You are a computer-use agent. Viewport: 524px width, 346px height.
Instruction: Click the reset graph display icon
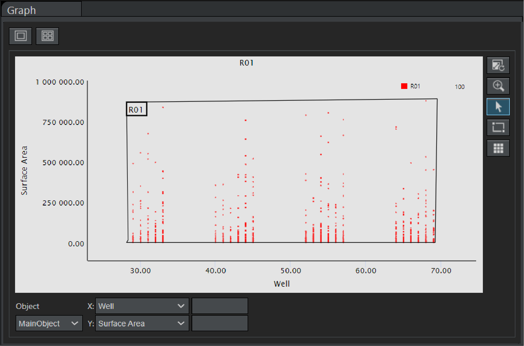[498, 65]
